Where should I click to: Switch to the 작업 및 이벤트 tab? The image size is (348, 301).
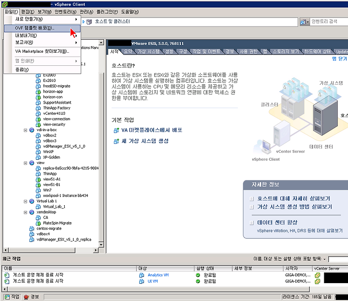pyautogui.click(x=206, y=51)
